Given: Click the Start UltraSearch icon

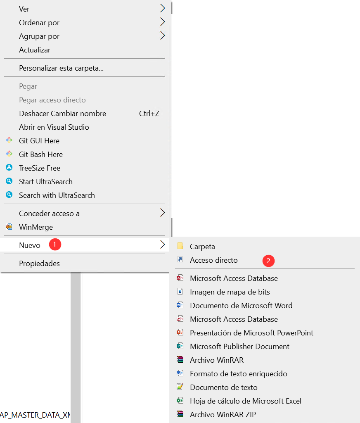Looking at the screenshot, I should pos(9,181).
